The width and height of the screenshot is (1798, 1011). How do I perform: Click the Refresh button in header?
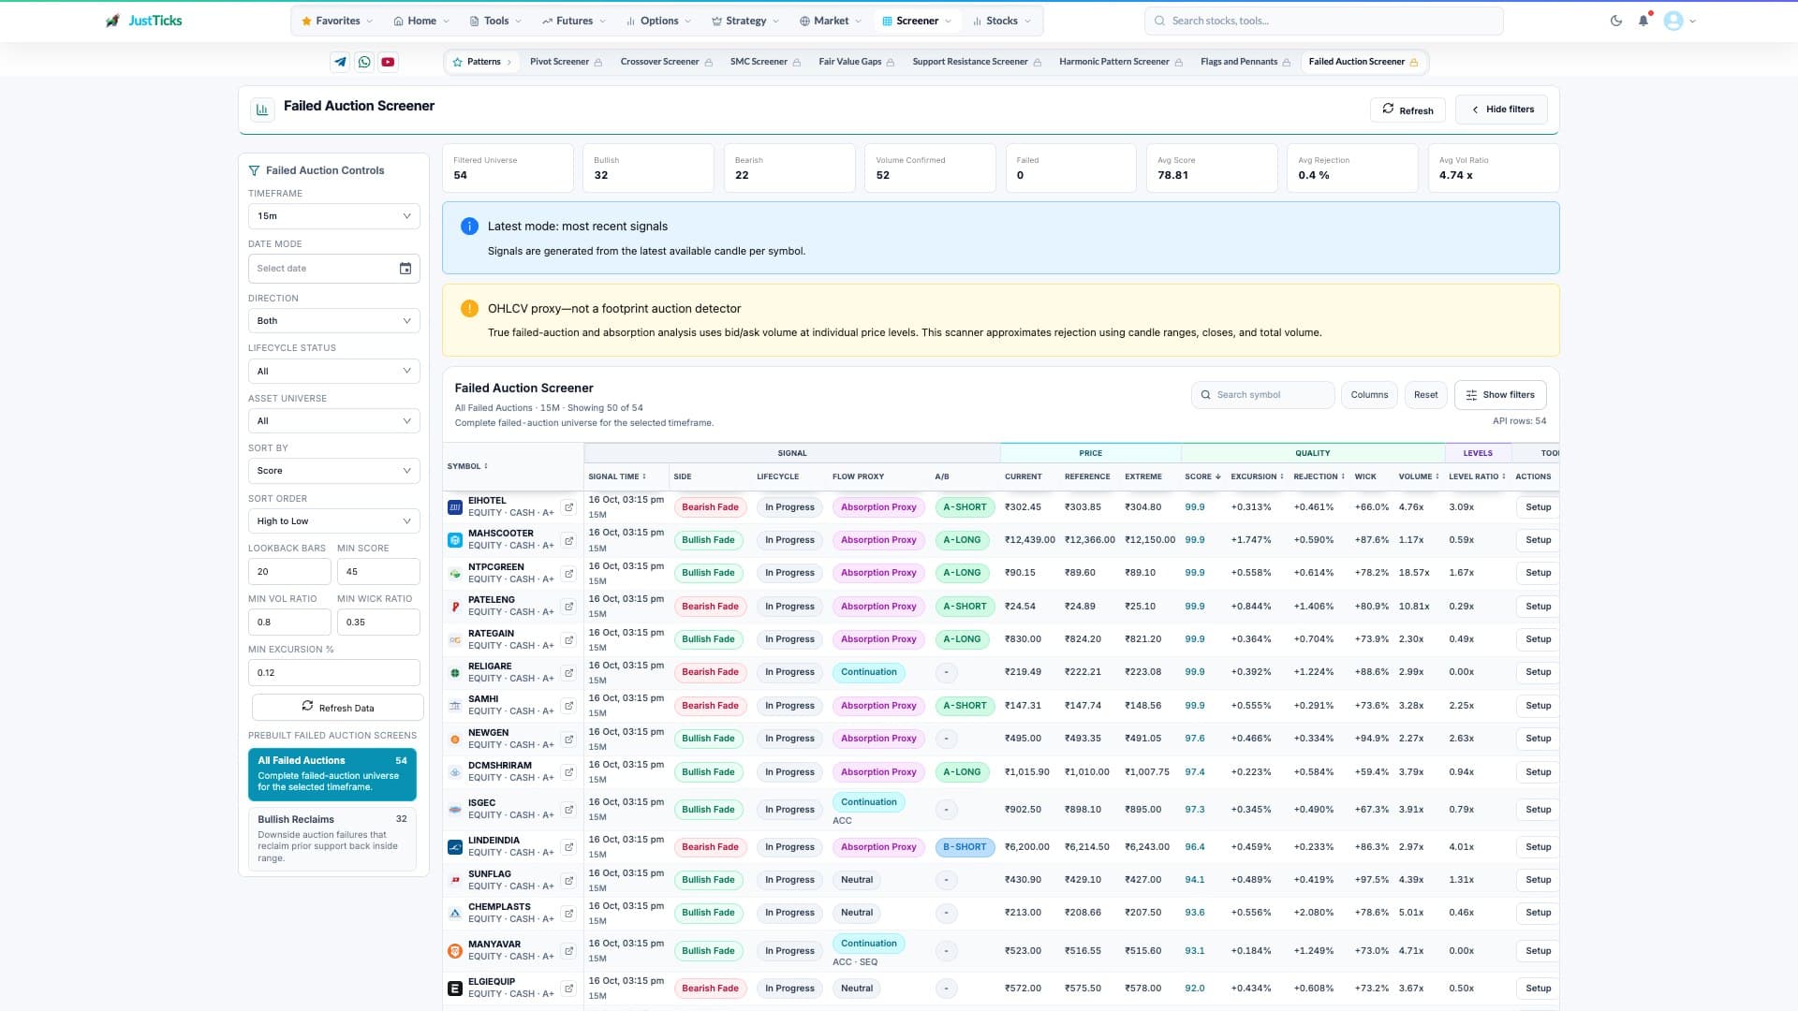pos(1407,110)
